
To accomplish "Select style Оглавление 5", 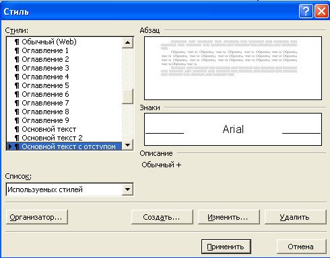I will tap(65, 85).
